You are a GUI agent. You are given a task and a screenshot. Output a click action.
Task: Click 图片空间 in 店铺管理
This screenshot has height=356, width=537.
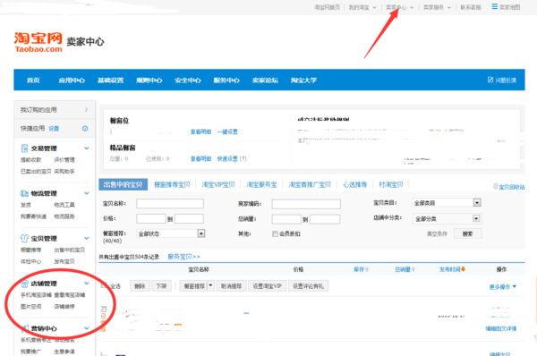point(31,307)
